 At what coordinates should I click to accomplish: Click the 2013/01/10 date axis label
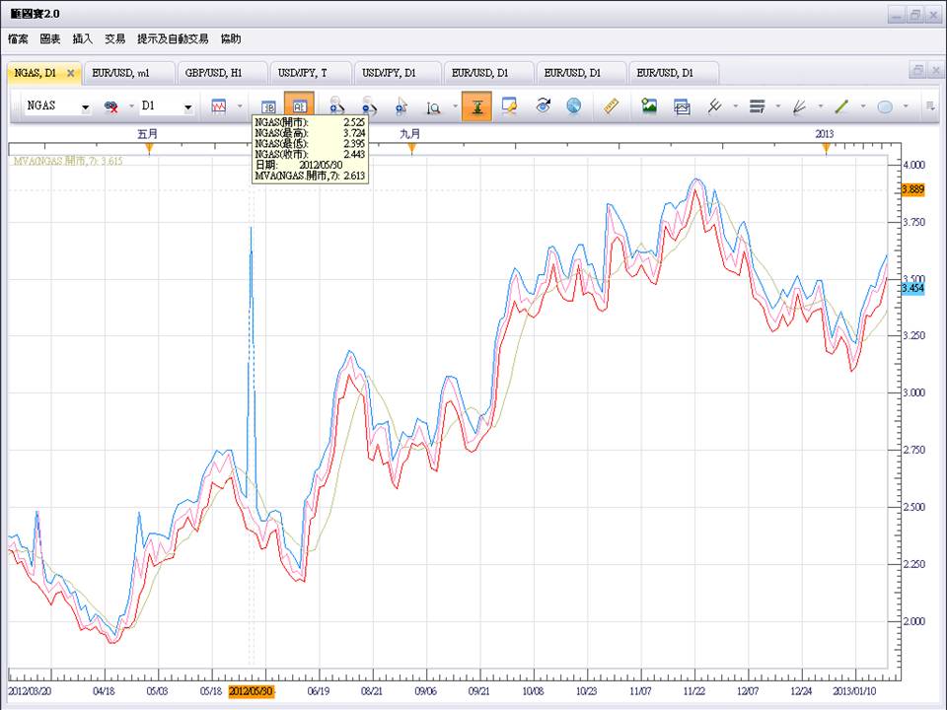854,690
